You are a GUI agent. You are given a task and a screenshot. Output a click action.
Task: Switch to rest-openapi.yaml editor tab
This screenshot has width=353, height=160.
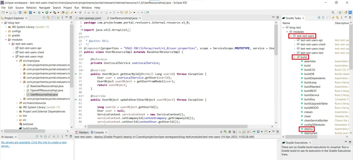click(90, 18)
